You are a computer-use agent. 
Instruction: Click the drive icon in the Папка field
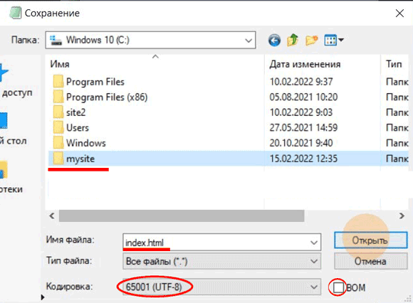(56, 40)
